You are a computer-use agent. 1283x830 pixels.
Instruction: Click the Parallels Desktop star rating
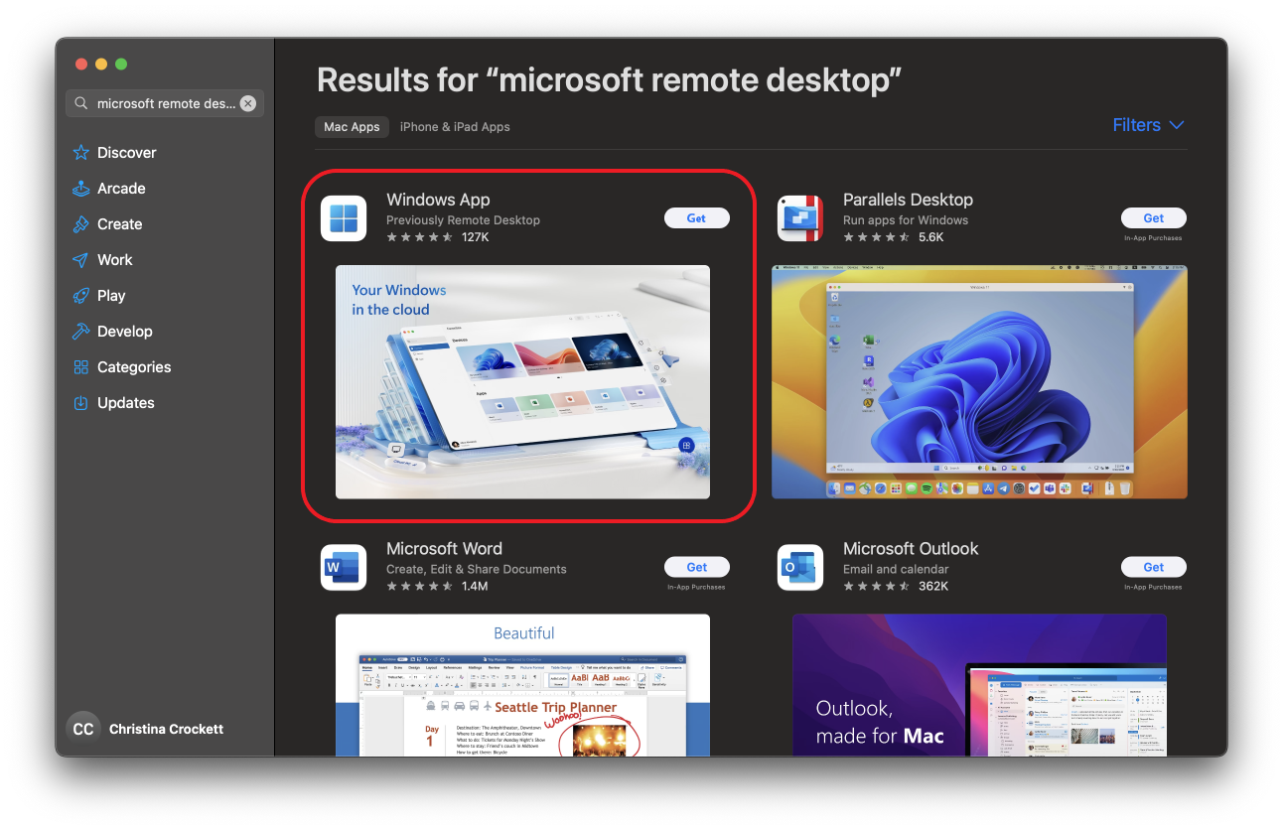pyautogui.click(x=877, y=237)
